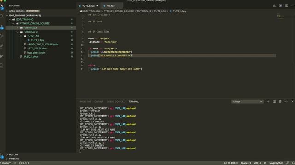Open notifications bell in the status bar
Image resolution: width=295 pixels, height=165 pixels.
(293, 163)
